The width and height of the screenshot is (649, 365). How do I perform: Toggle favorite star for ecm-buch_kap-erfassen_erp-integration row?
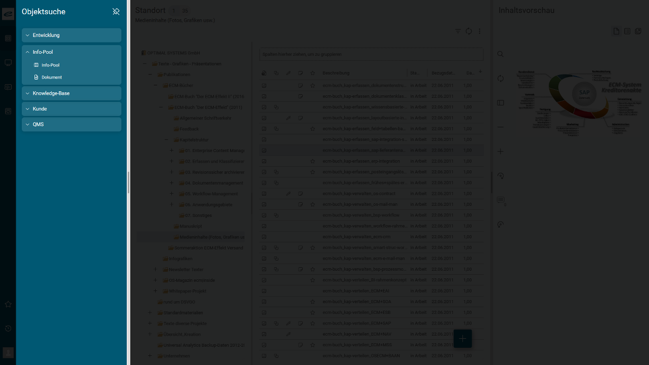pos(313,161)
